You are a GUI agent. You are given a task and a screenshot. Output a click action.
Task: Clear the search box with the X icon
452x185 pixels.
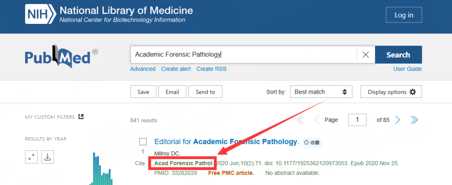pos(366,54)
